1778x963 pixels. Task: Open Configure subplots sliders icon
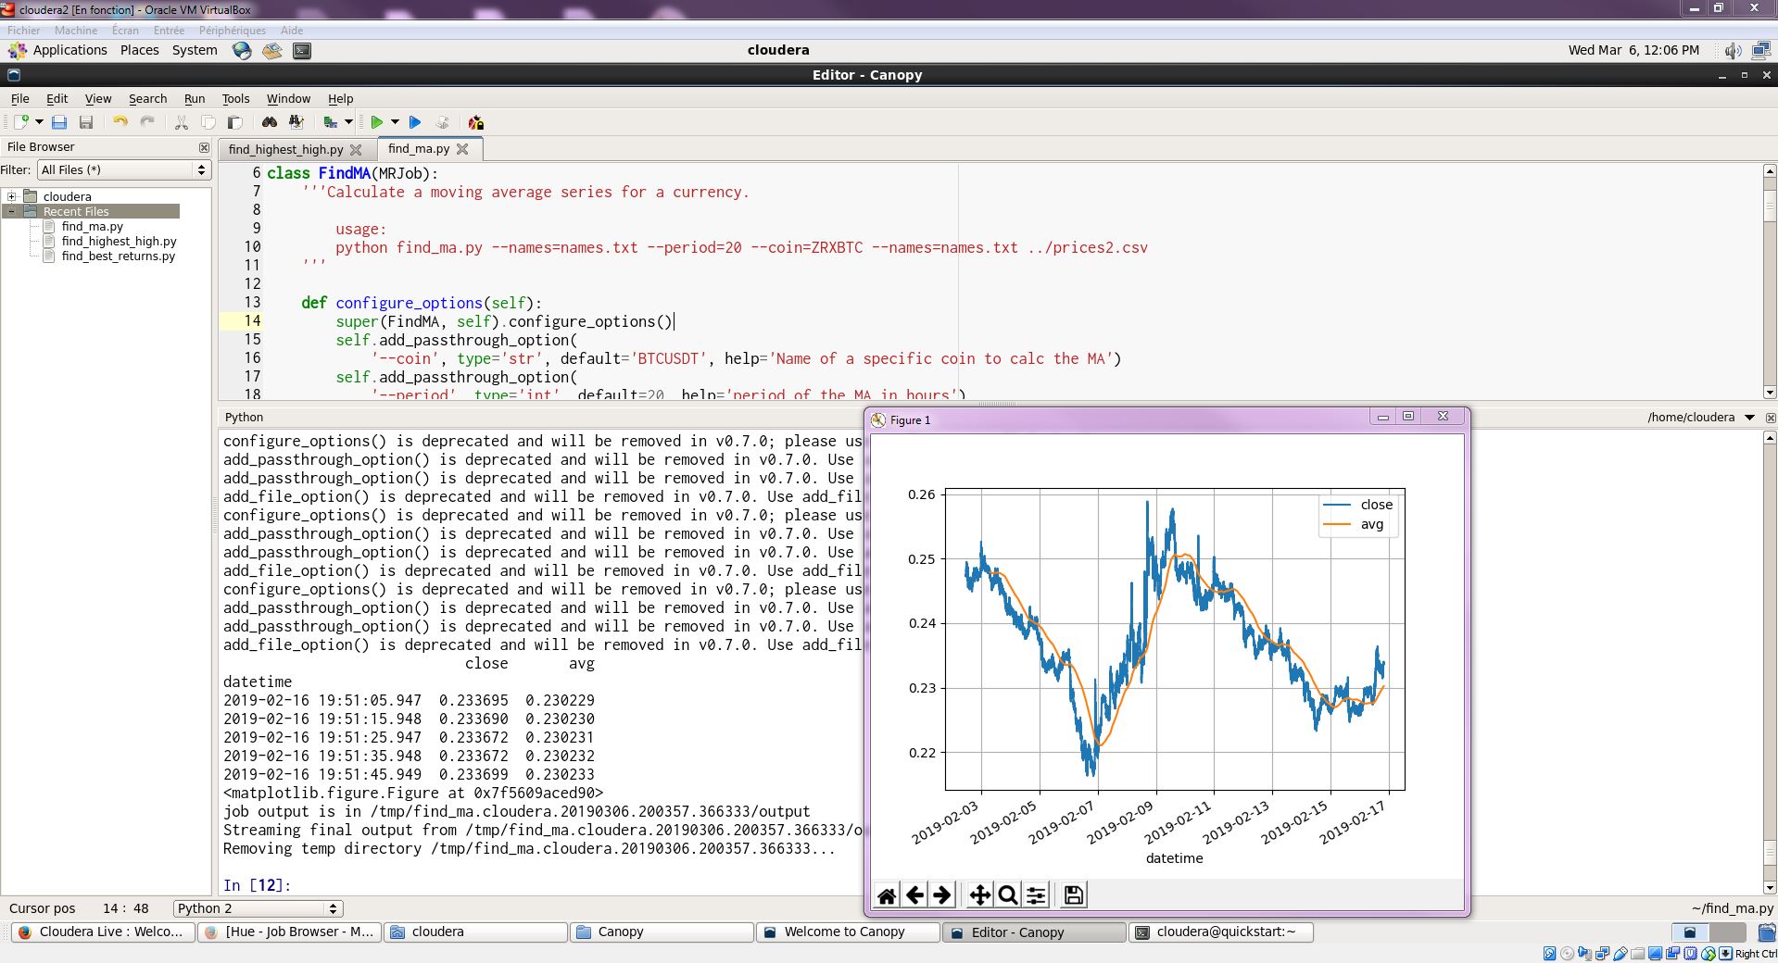coord(1036,894)
